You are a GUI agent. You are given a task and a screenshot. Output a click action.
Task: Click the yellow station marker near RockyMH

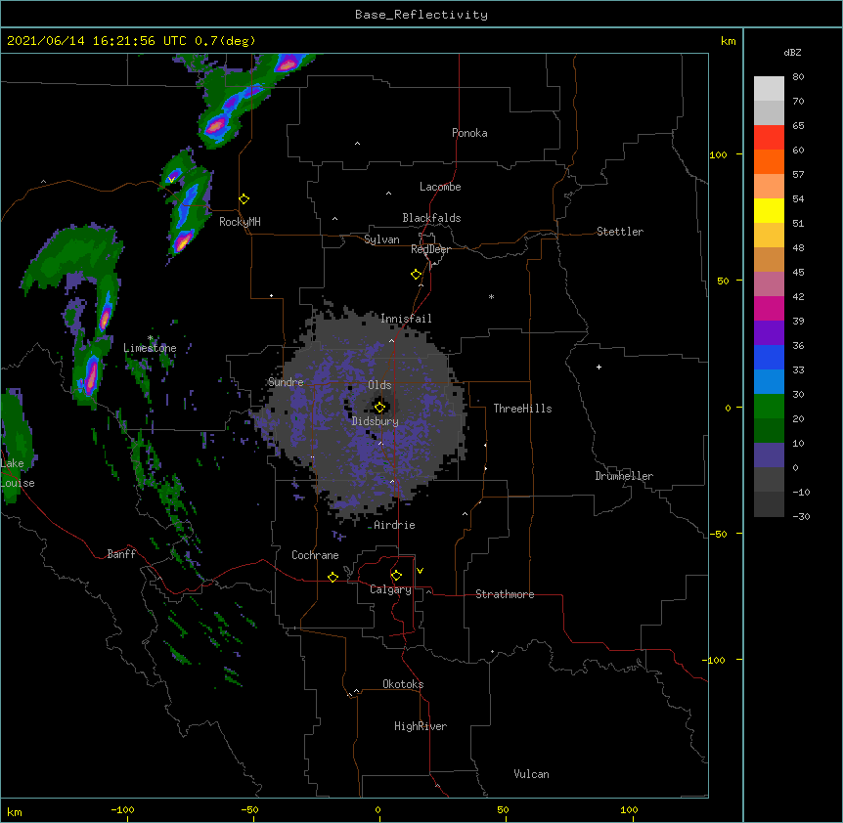(x=244, y=199)
